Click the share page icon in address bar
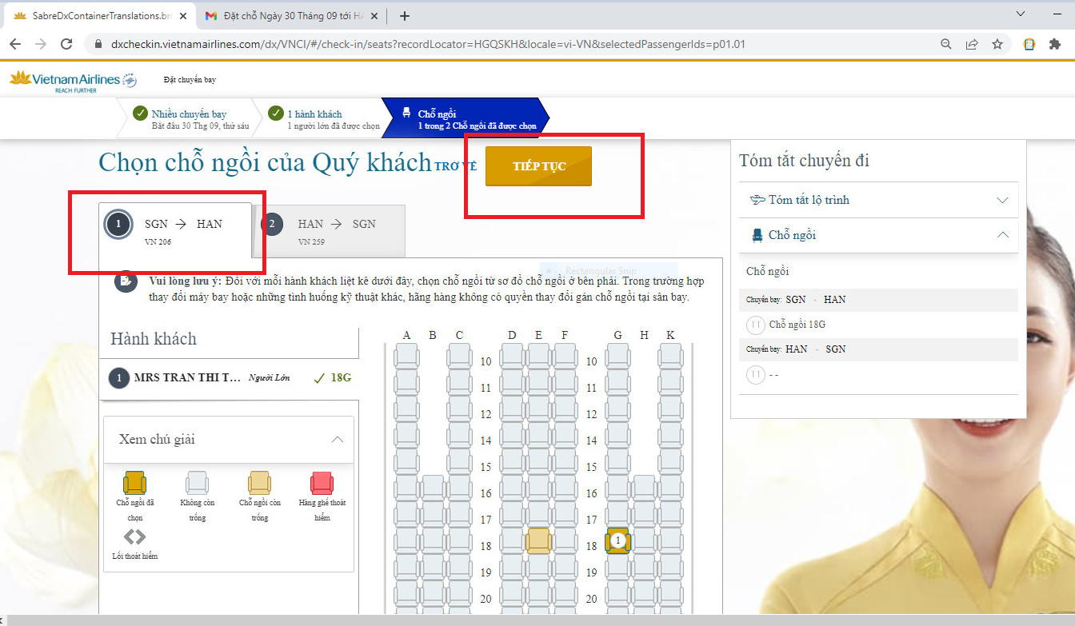The height and width of the screenshot is (626, 1075). (972, 44)
